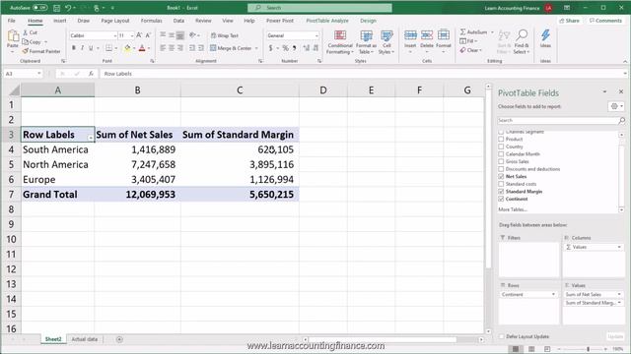Uncheck the Continent field checkbox
631x354 pixels.
pos(501,199)
